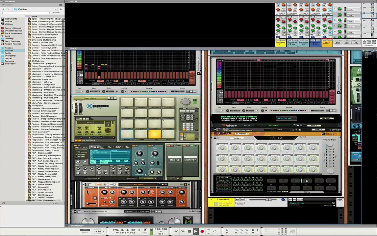The height and width of the screenshot is (236, 377).
Task: Click the Note On button on One-Note Stand
Action: (286, 119)
